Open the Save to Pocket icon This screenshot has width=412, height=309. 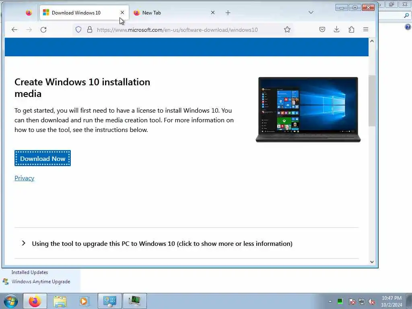tap(322, 29)
